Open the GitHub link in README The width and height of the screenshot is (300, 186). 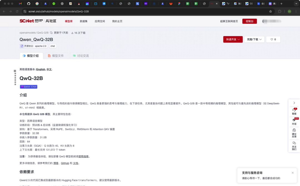pos(65,163)
